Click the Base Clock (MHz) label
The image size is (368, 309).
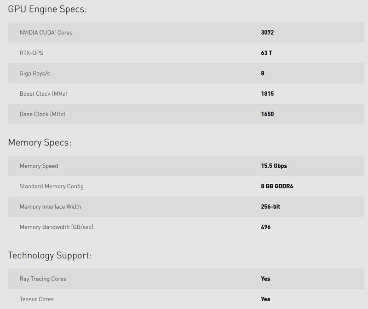point(42,114)
